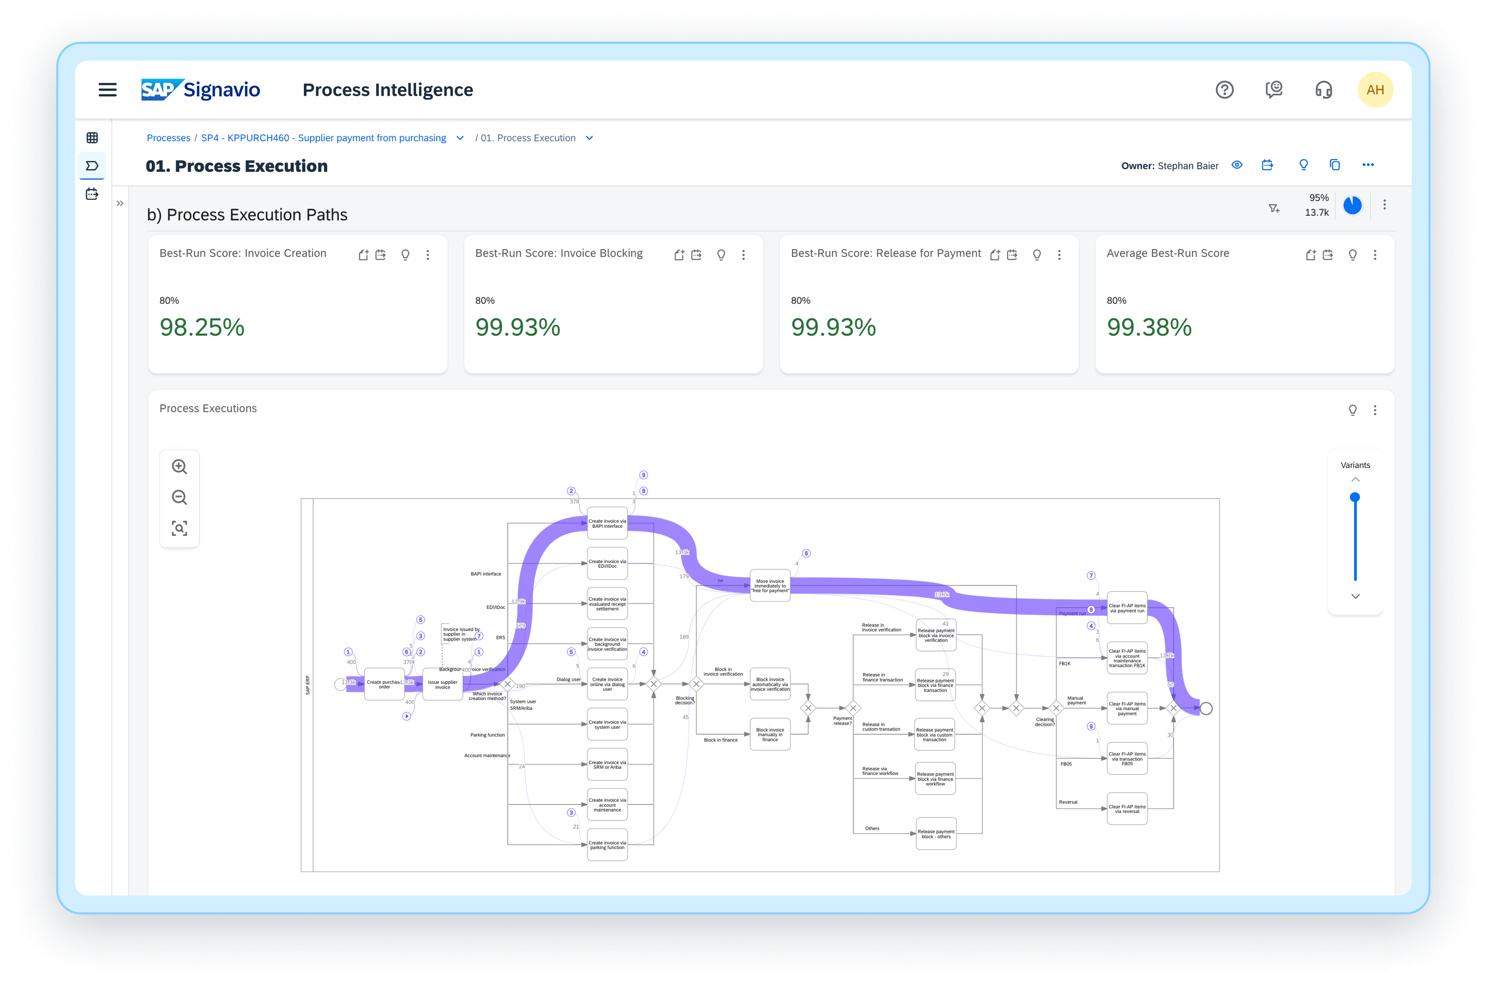Viewport: 1486px width, 984px height.
Task: Click the Processes breadcrumb link
Action: tap(168, 137)
